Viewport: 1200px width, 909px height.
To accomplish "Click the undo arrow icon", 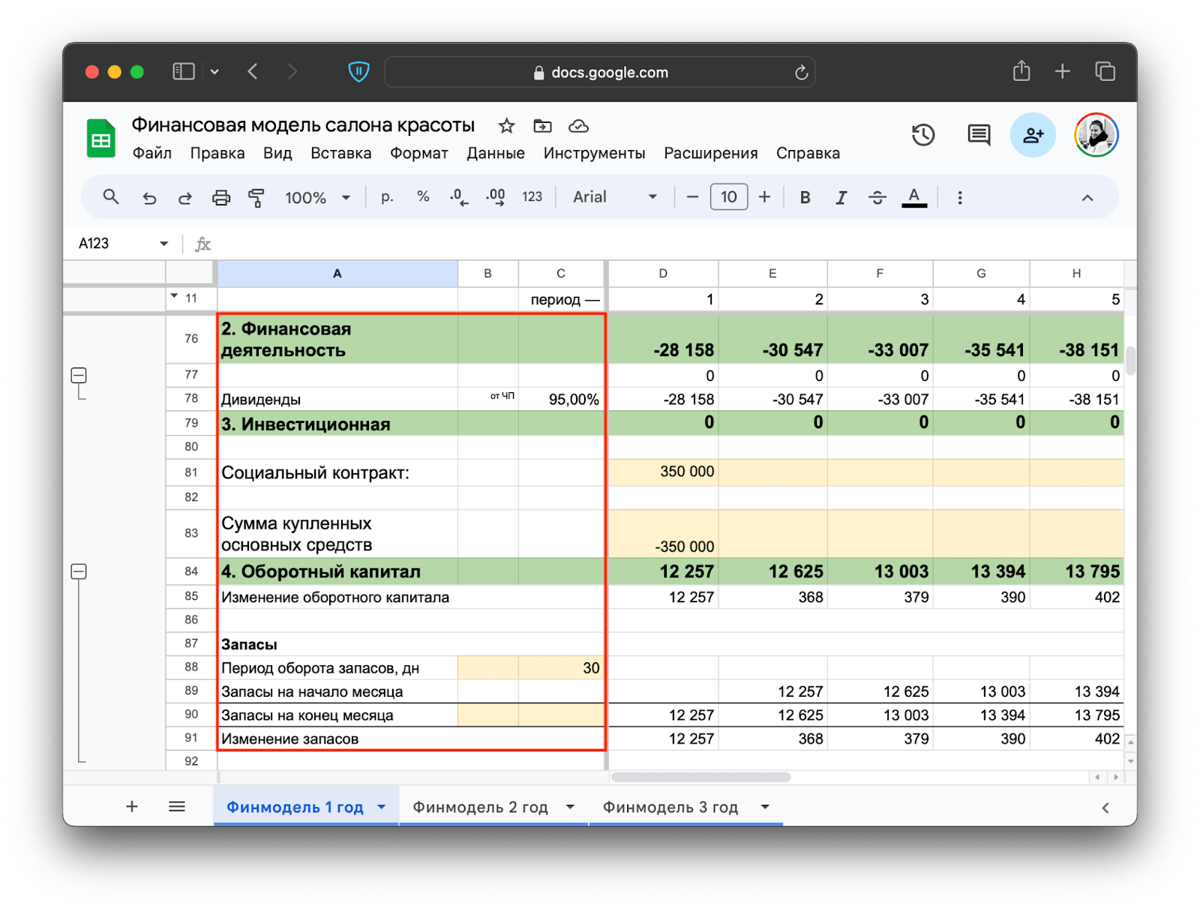I will 149,198.
